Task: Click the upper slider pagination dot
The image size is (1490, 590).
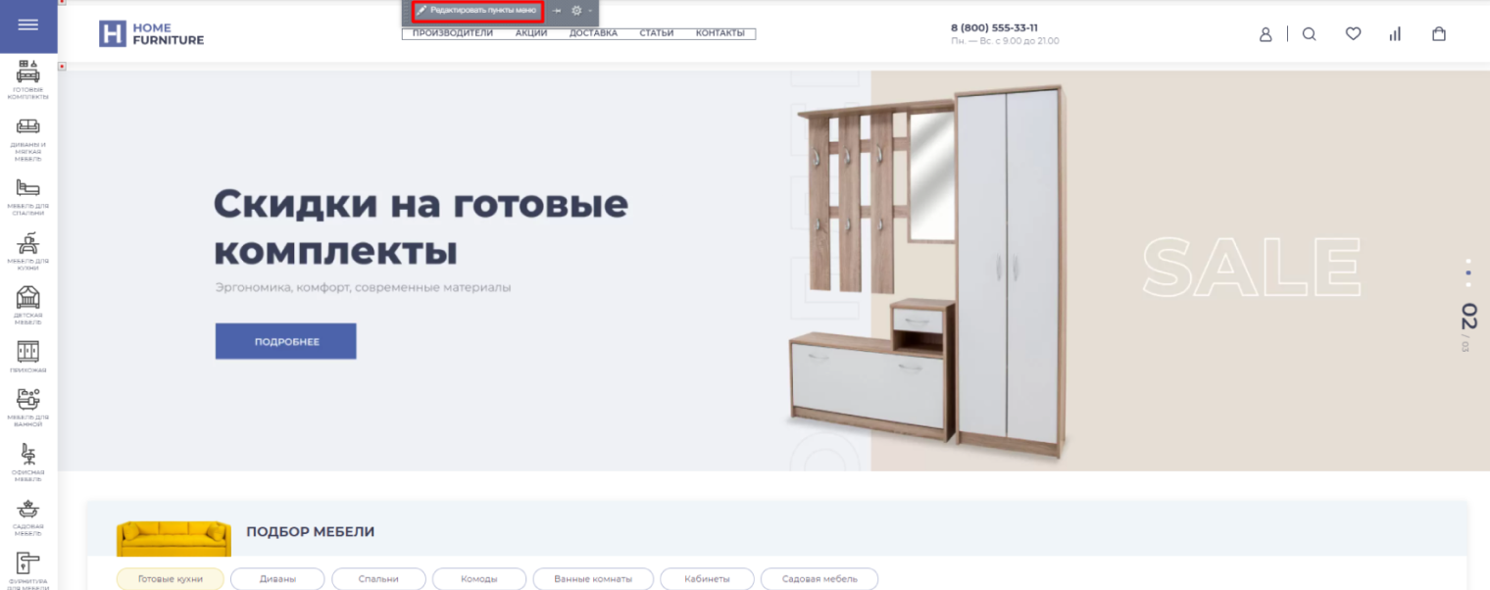Action: point(1467,261)
